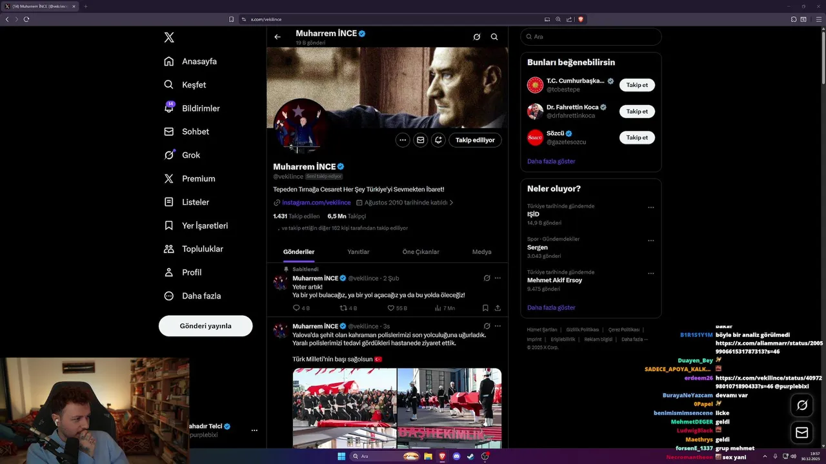Open Grok from the sidebar
The height and width of the screenshot is (464, 826).
[x=182, y=155]
